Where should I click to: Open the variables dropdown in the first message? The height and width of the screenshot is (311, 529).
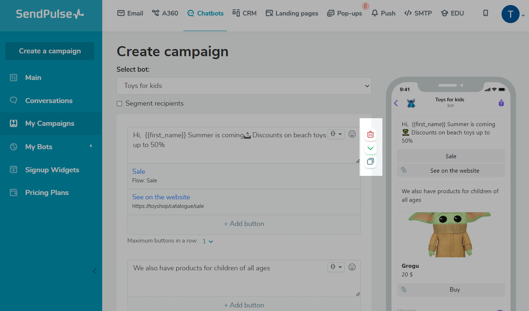click(336, 134)
